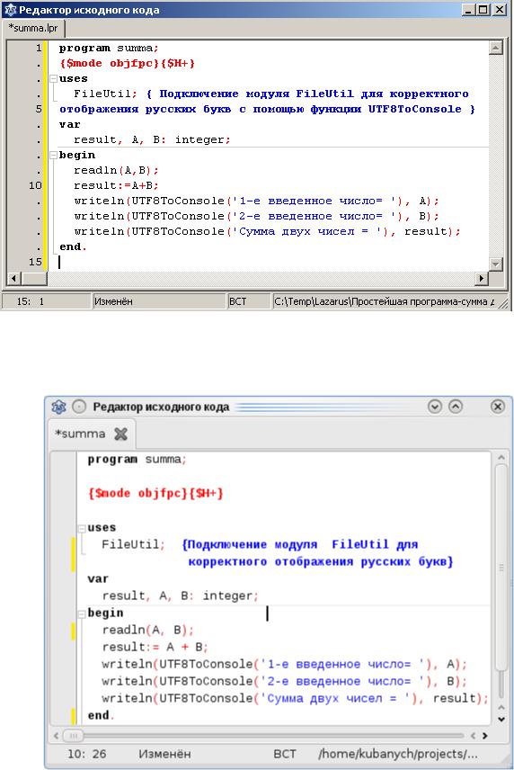Collapse the uses fold in lower editor
Screen dimensions: 514x770
click(82, 528)
